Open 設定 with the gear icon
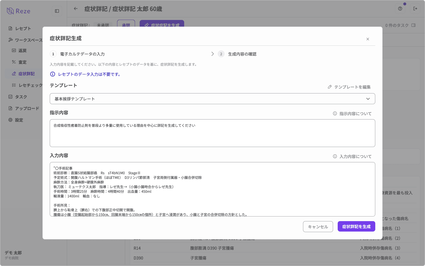Screen dimensions: 425x266 tap(10, 120)
